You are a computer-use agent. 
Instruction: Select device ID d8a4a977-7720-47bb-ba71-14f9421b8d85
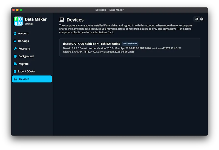[x=91, y=44]
